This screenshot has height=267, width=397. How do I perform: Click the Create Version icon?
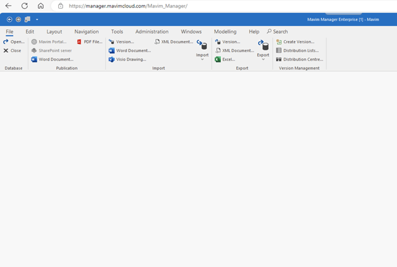coord(279,42)
